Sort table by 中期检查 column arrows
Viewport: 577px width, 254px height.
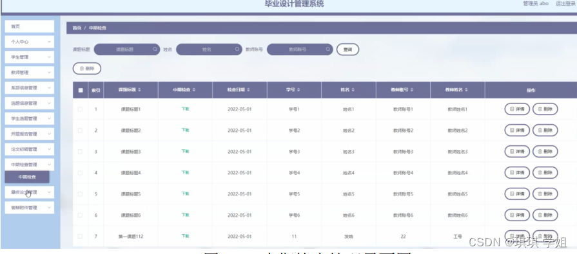coord(194,90)
